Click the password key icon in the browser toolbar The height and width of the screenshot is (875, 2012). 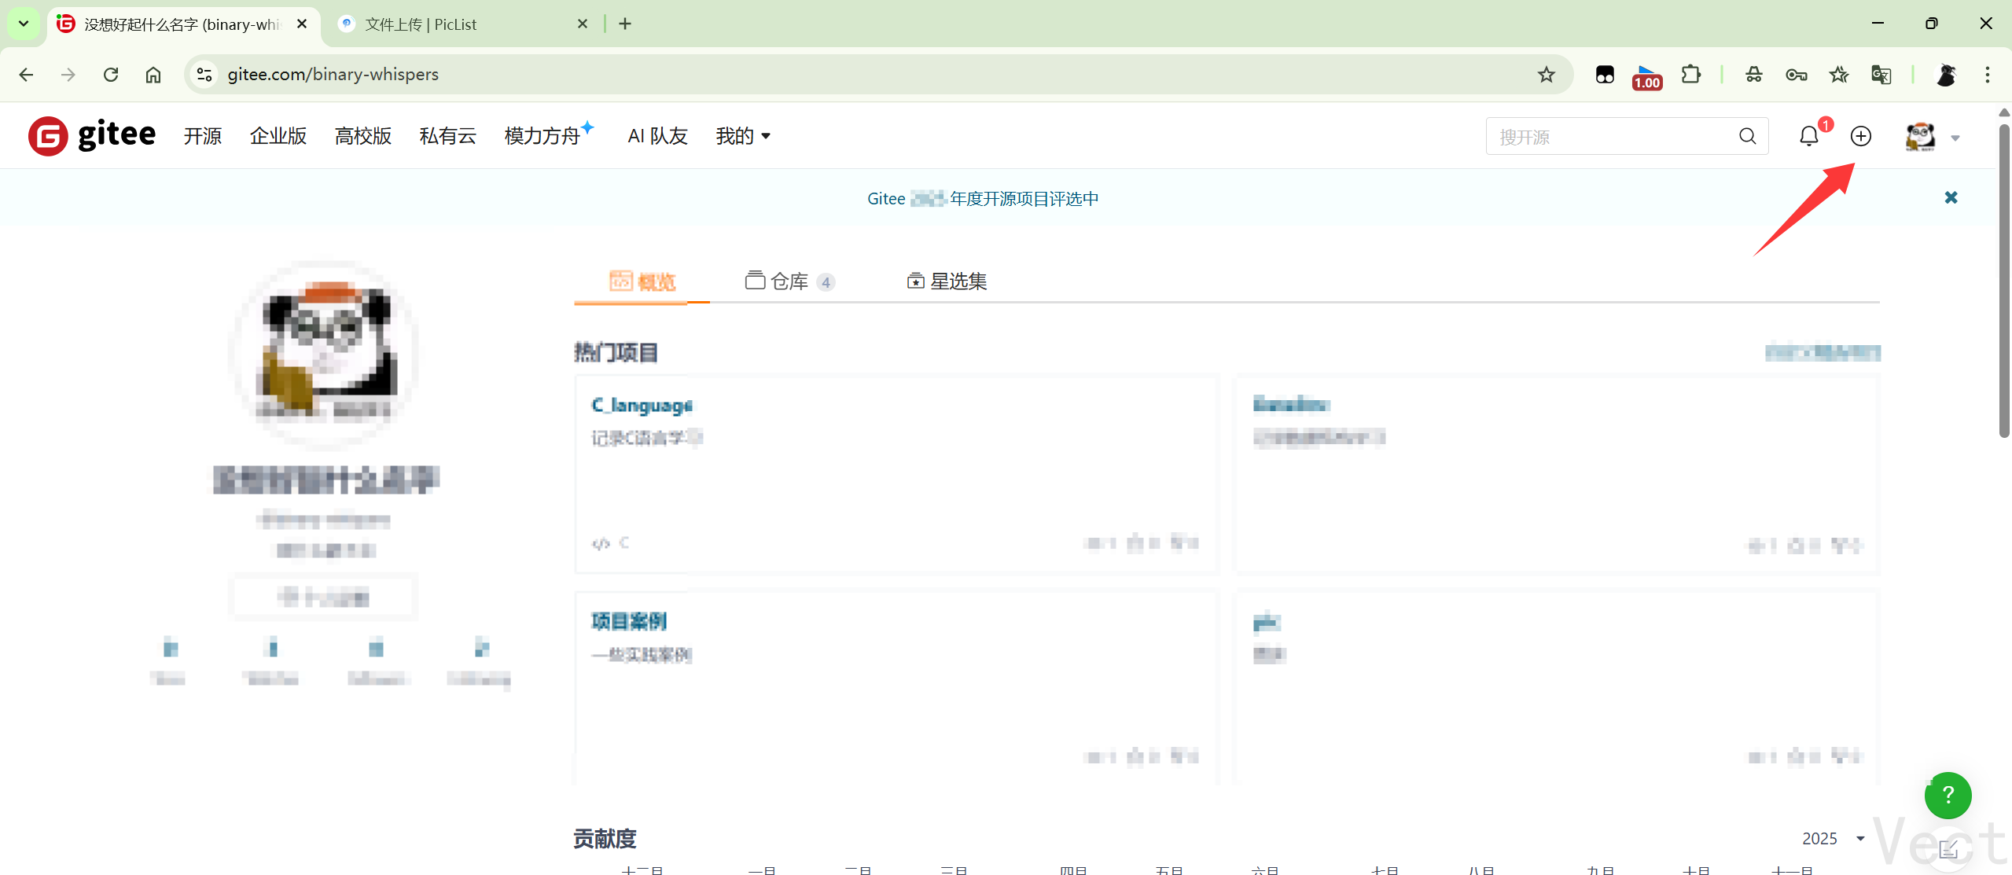tap(1797, 74)
